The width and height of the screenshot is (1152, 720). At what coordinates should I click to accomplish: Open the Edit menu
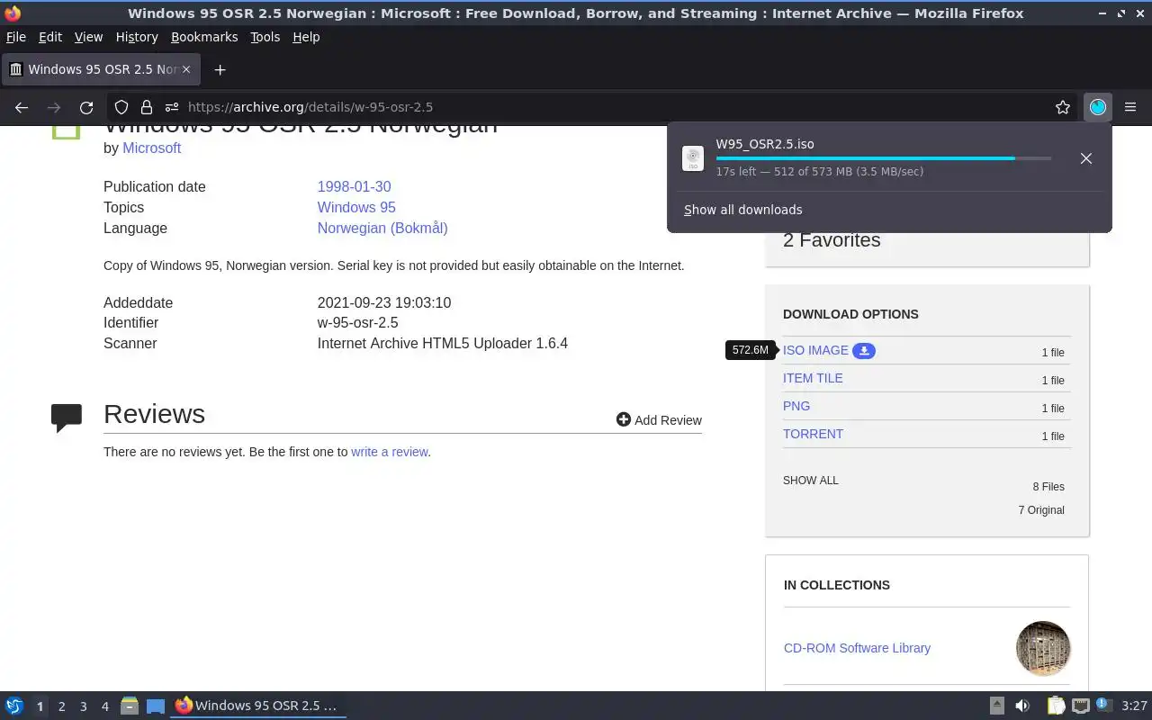tap(50, 37)
